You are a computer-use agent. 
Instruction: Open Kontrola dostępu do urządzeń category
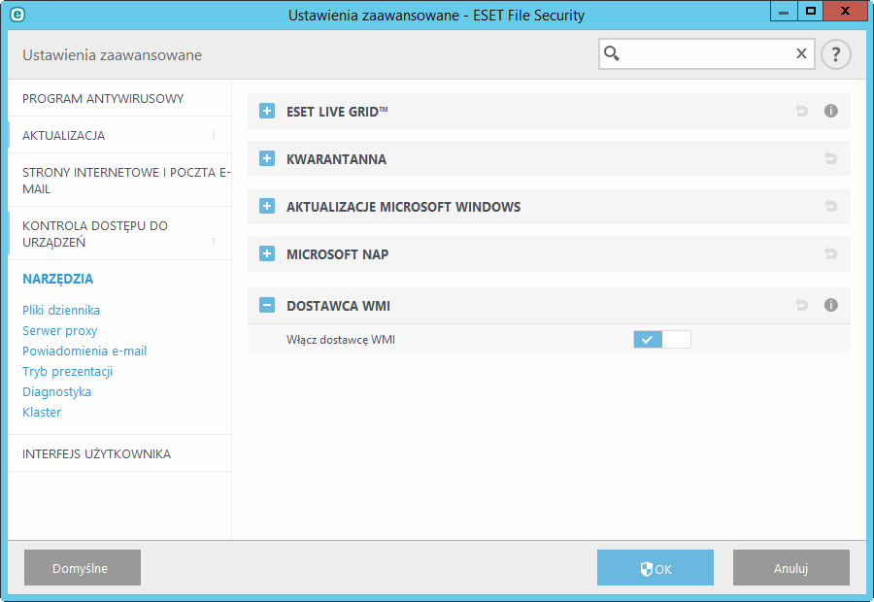point(119,234)
